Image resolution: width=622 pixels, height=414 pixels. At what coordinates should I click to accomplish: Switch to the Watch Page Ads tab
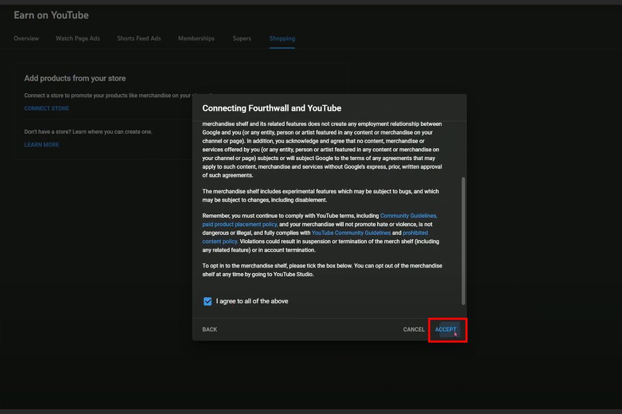coord(78,38)
